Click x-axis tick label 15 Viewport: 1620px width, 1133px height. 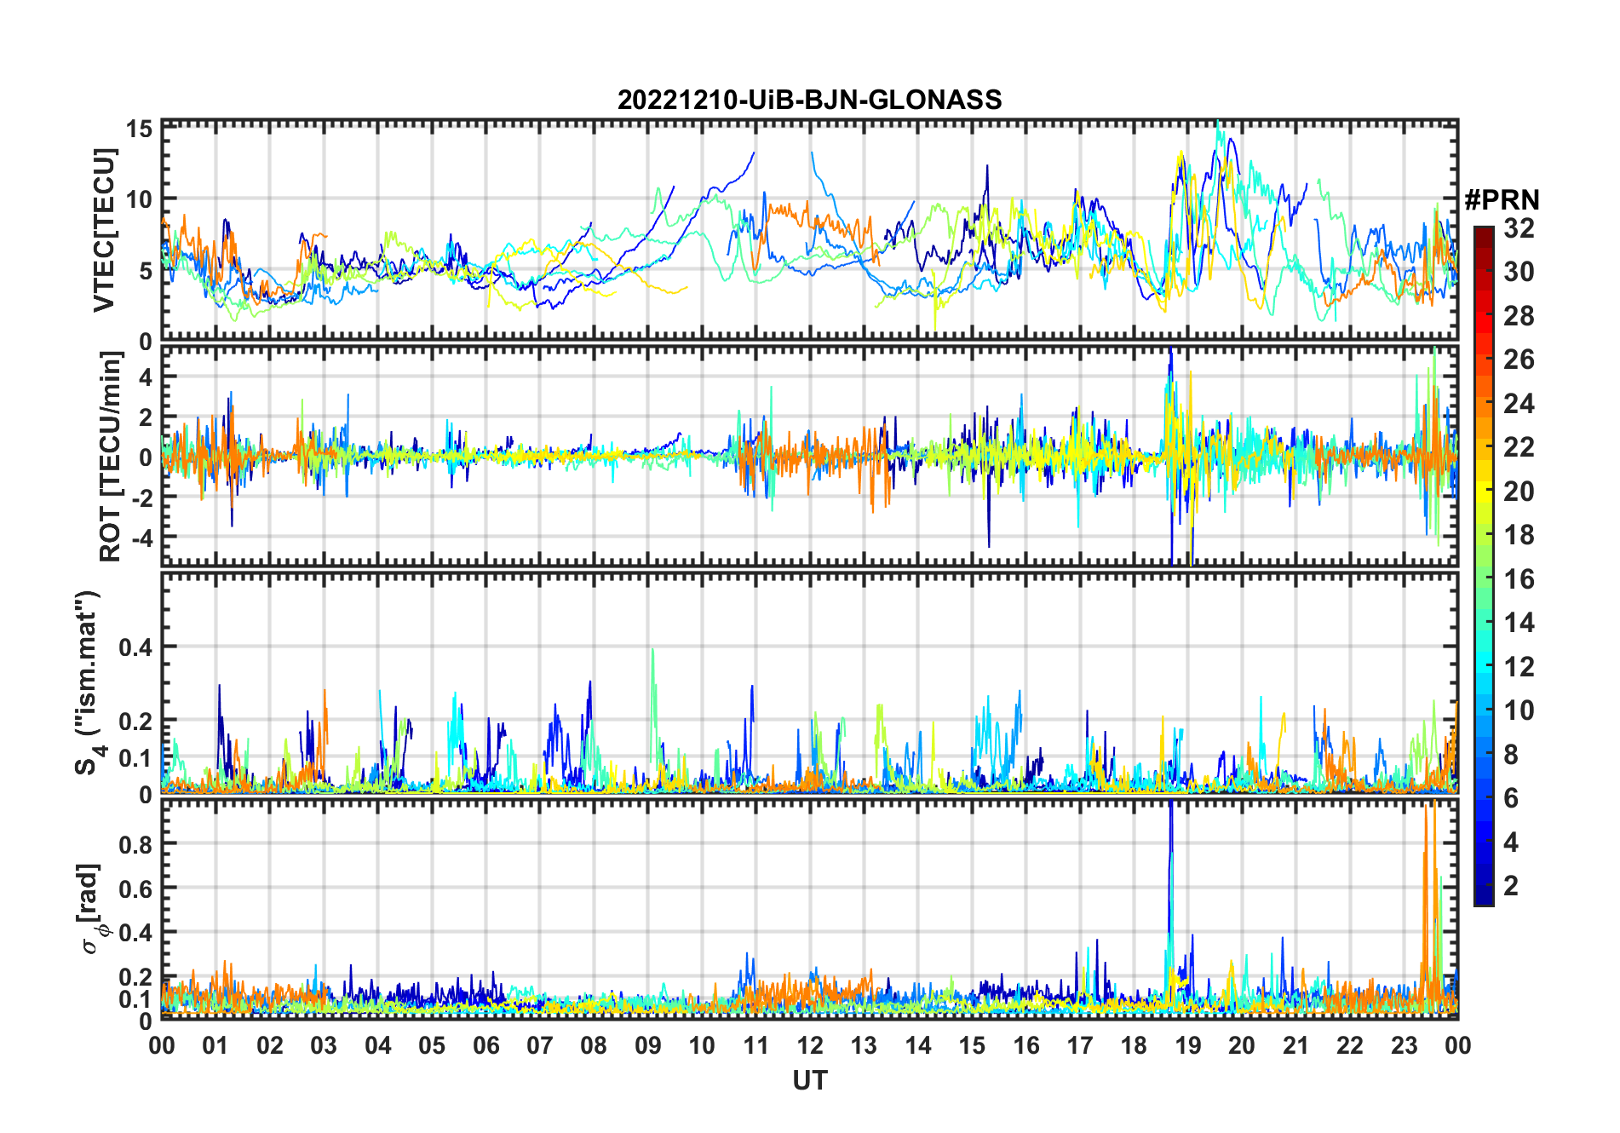point(972,1045)
